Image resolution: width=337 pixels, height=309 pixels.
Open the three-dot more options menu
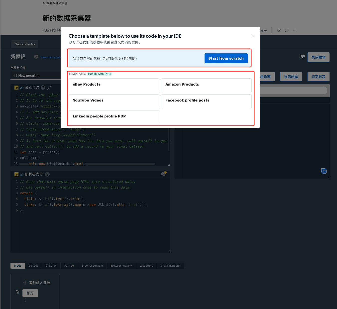pos(295,30)
